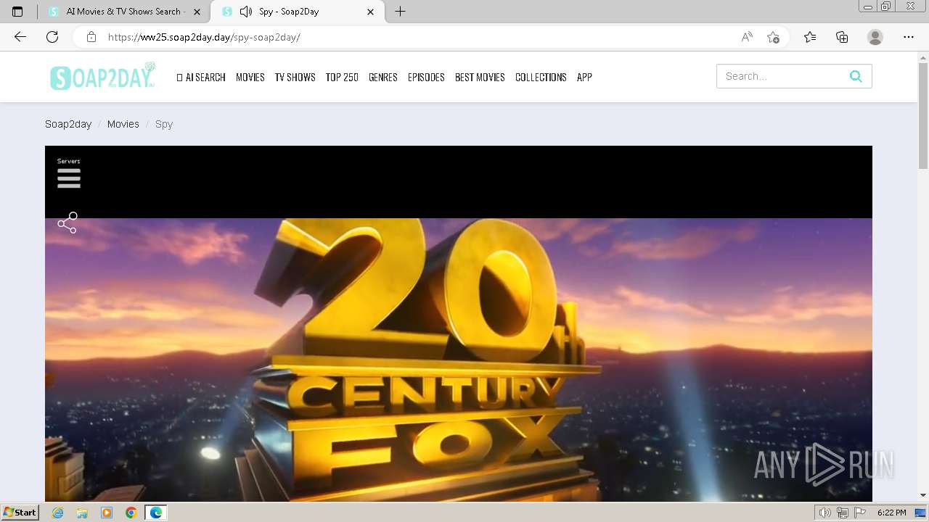929x522 pixels.
Task: Open Collections icon in Edge toolbar
Action: pos(842,37)
